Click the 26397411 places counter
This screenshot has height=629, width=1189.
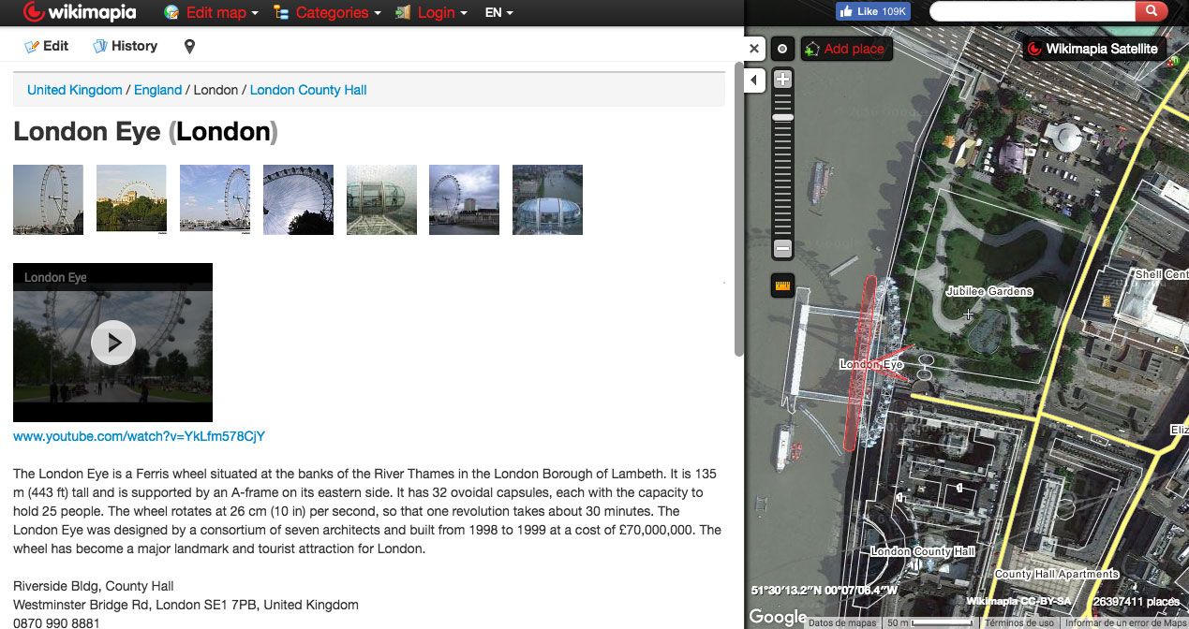pyautogui.click(x=1137, y=601)
